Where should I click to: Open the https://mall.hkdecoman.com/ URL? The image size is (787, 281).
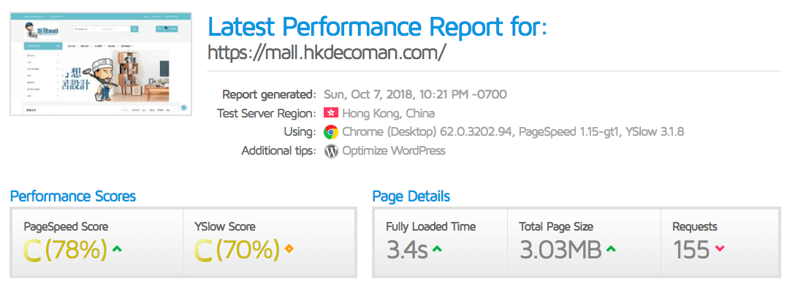[x=326, y=52]
